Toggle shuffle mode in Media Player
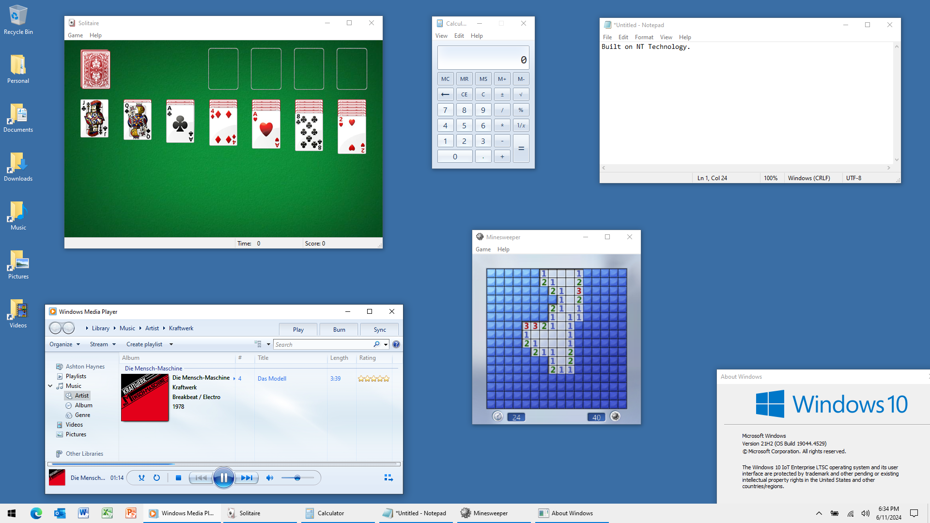 (141, 478)
